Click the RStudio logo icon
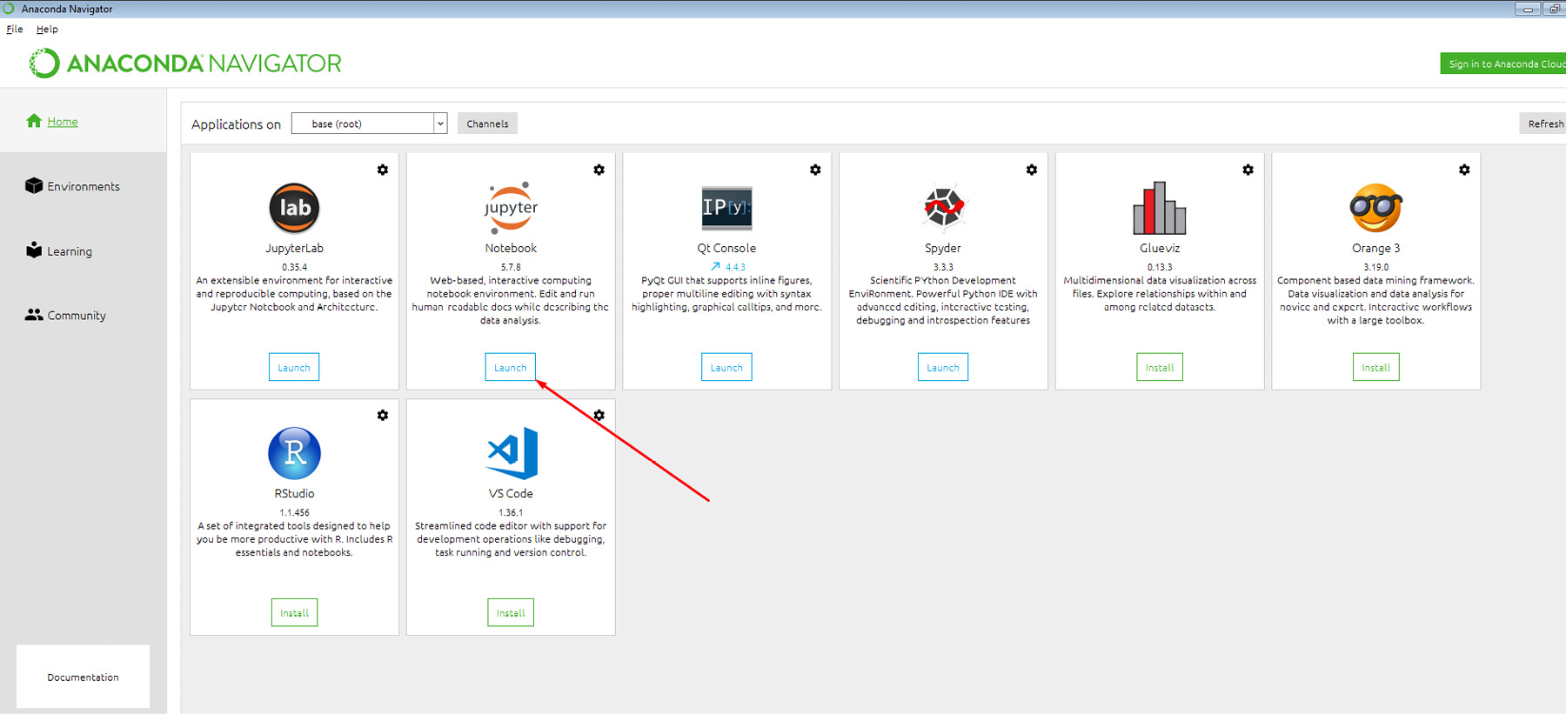This screenshot has height=714, width=1566. (294, 453)
